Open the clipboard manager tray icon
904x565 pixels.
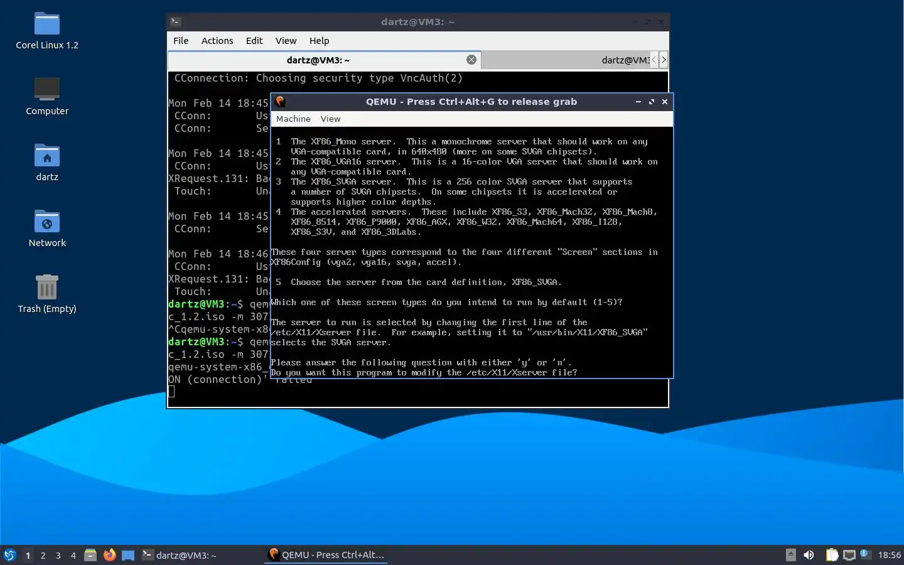832,555
